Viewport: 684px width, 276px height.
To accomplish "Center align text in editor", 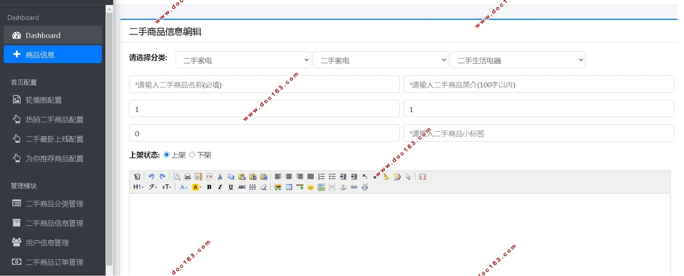I will click(289, 177).
